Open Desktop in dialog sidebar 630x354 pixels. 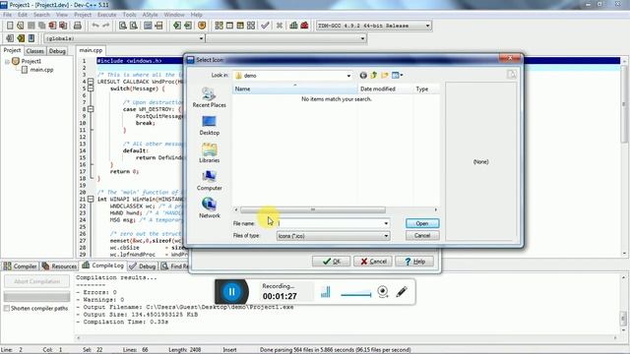coord(209,126)
